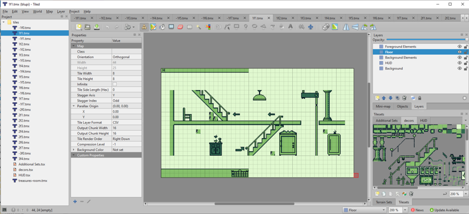This screenshot has width=469, height=214.
Task: Open the Floor layer dropdown in status bar
Action: point(364,210)
